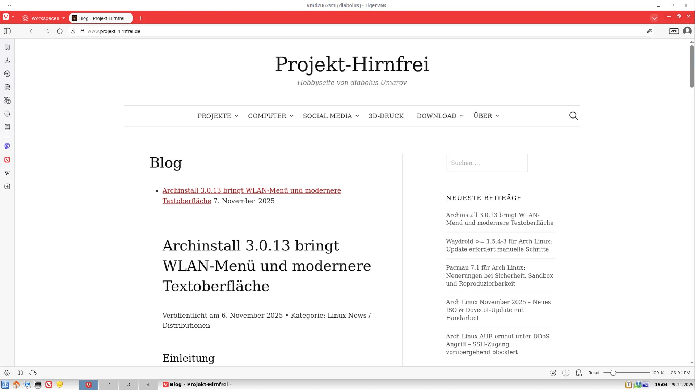Open the History panel in sidebar
The image size is (695, 390).
coord(7,74)
